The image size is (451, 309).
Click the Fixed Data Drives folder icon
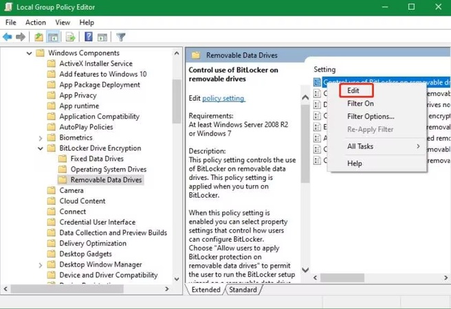pyautogui.click(x=63, y=159)
